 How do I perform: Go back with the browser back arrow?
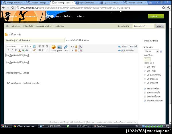coord(3,7)
